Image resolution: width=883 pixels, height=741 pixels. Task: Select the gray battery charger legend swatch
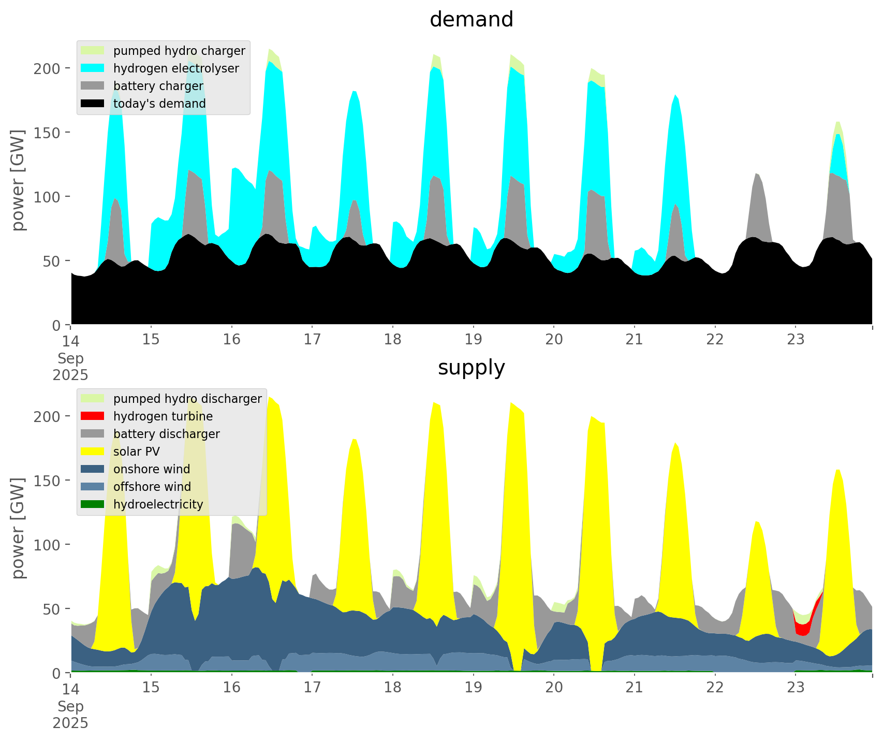93,86
